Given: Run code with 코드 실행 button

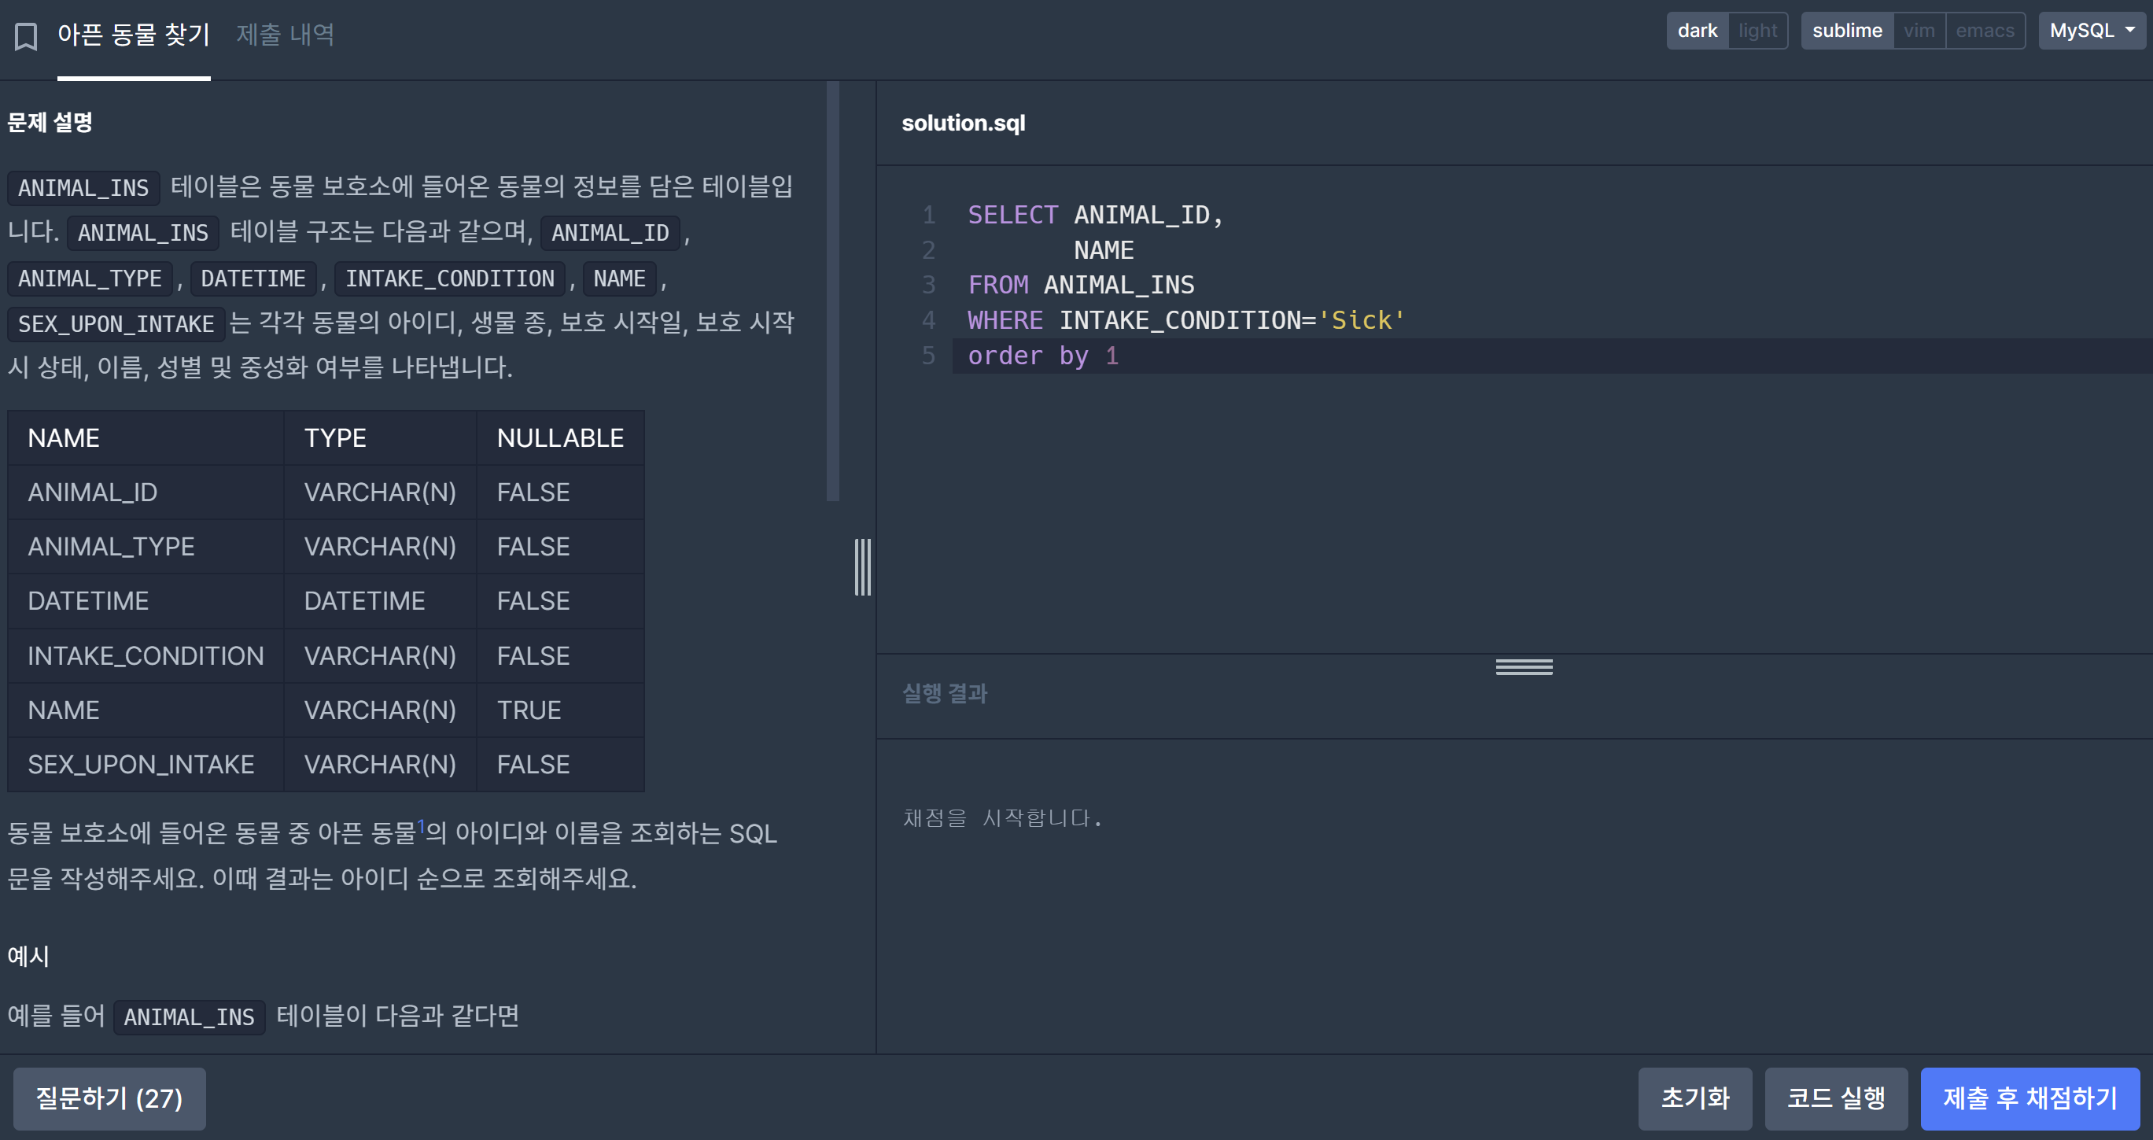Looking at the screenshot, I should pos(1835,1098).
